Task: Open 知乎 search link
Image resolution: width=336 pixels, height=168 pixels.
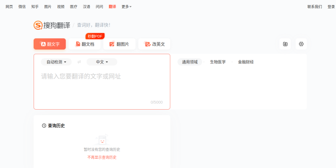Action: (x=35, y=7)
